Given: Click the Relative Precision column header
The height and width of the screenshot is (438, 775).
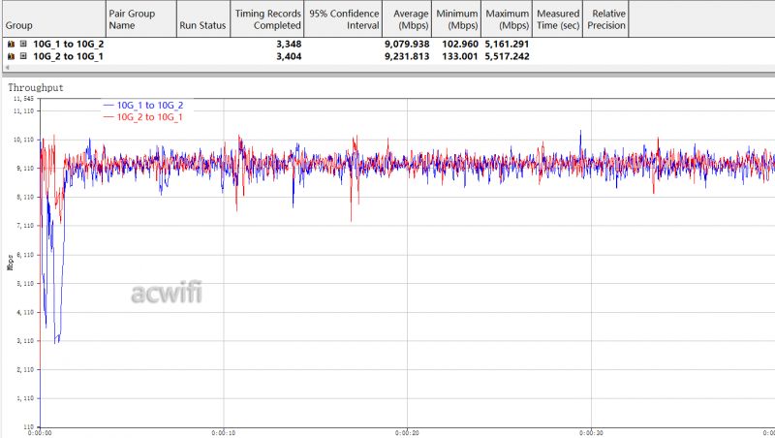Looking at the screenshot, I should (606, 18).
